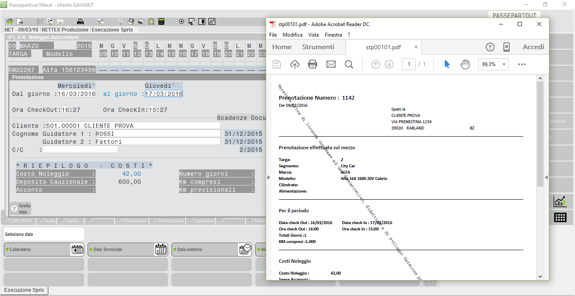Open the Finestra menu in Acrobat
The image size is (575, 296).
334,35
